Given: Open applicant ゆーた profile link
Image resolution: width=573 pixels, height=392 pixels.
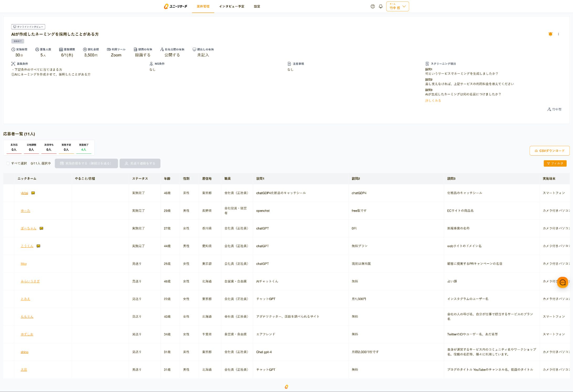Looking at the screenshot, I should point(25,211).
